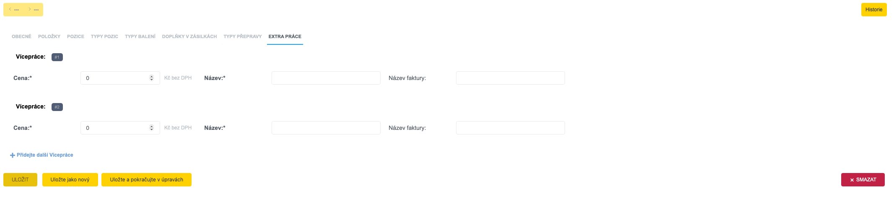Click the X icon on SMAZAT button
Viewport: 894px width, 204px height.
click(x=852, y=180)
